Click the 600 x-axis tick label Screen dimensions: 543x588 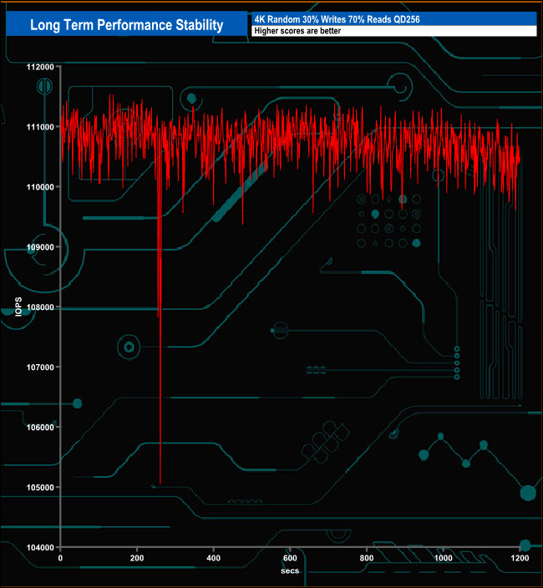(290, 558)
